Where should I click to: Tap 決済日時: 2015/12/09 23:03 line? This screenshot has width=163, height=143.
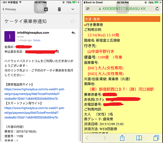(104, 124)
